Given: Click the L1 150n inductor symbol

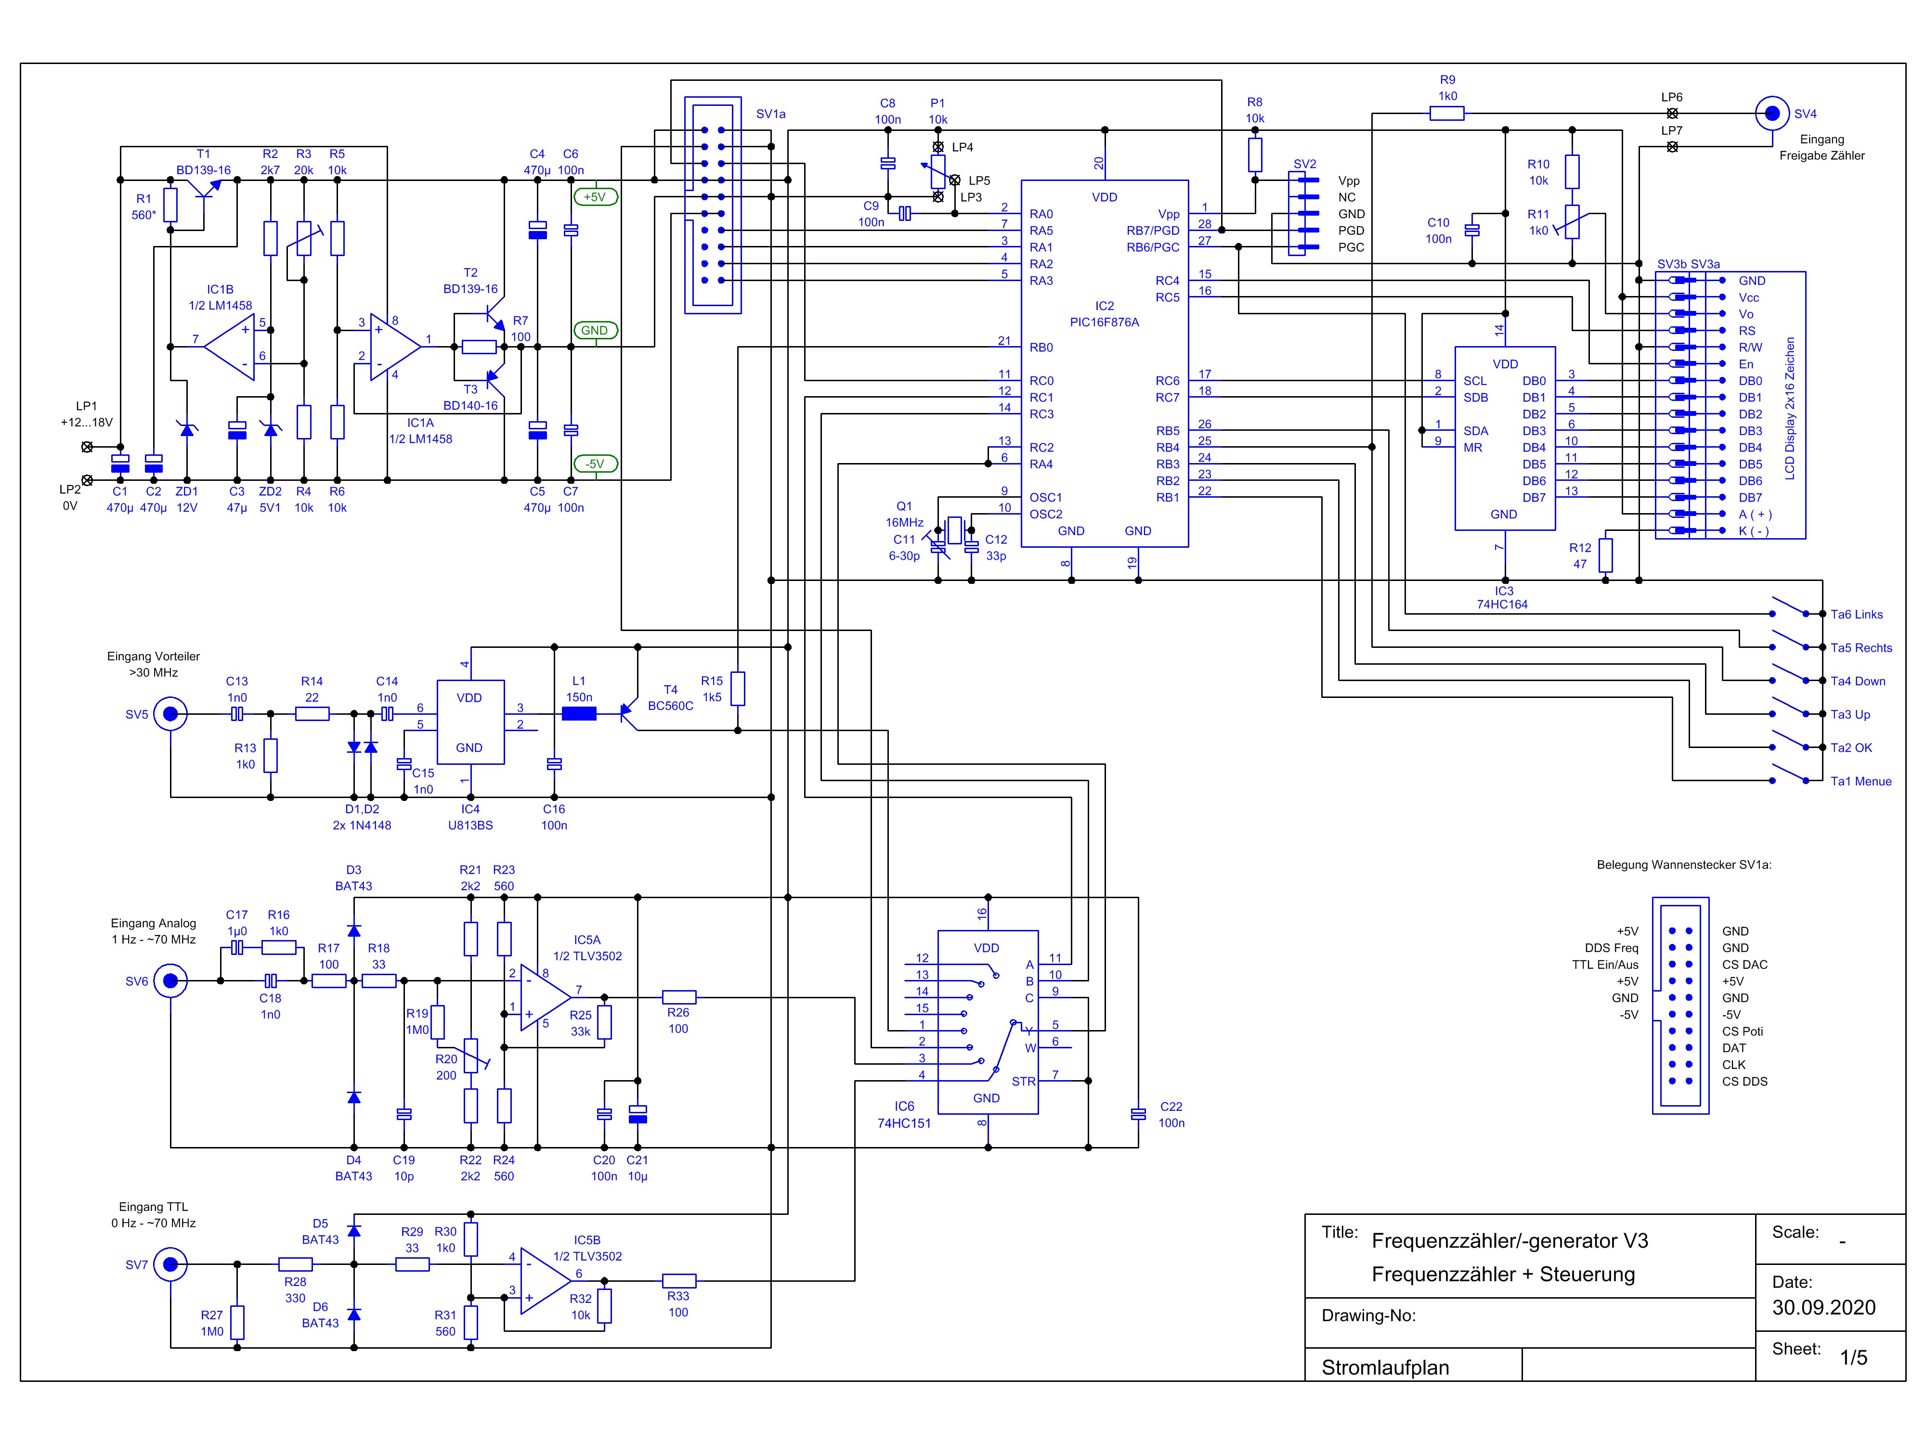Looking at the screenshot, I should click(579, 715).
